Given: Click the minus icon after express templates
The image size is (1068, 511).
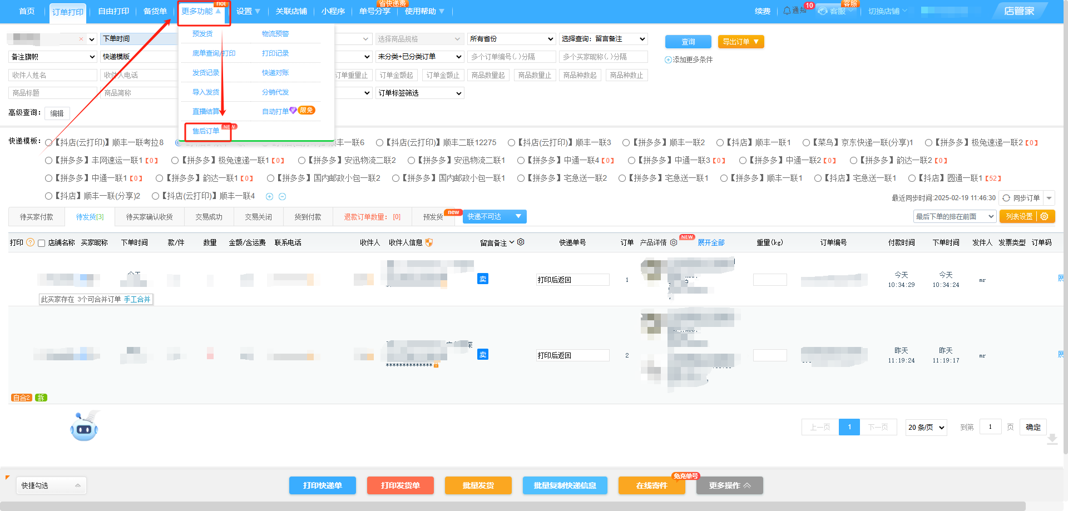Looking at the screenshot, I should (x=282, y=196).
